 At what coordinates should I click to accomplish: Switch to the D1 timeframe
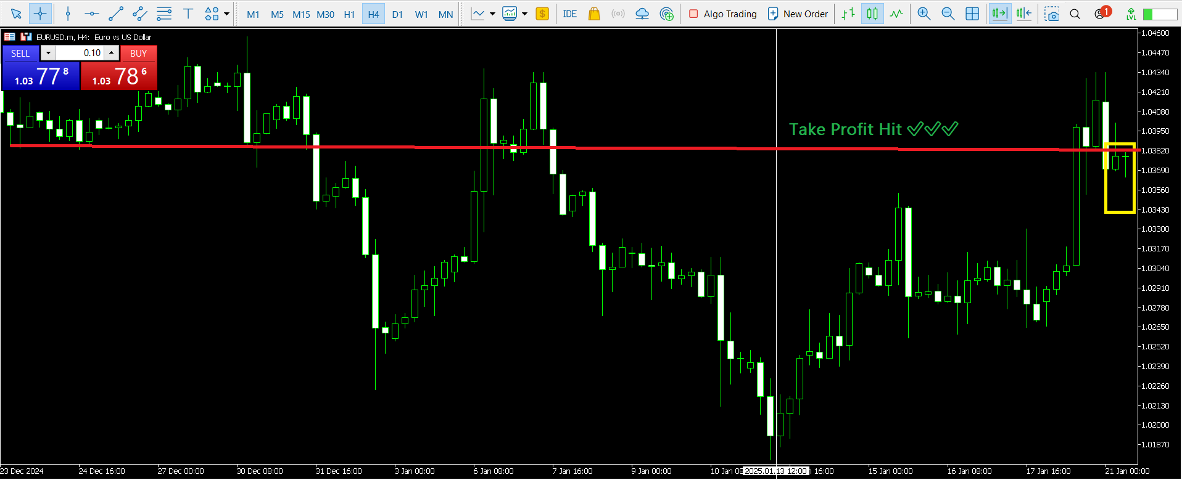(x=397, y=14)
